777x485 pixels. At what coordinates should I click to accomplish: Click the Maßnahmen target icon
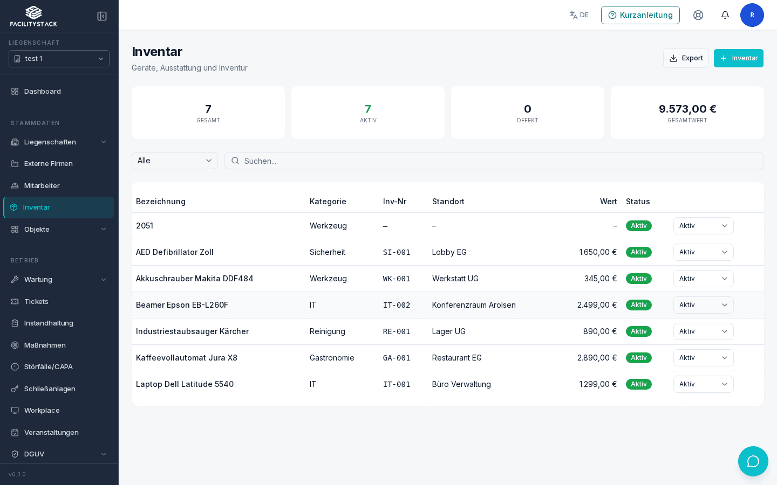[15, 345]
